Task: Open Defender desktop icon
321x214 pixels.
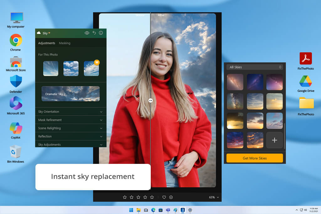Action: pyautogui.click(x=16, y=81)
